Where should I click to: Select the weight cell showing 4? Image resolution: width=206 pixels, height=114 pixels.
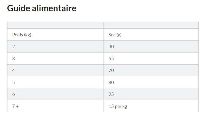[14, 70]
